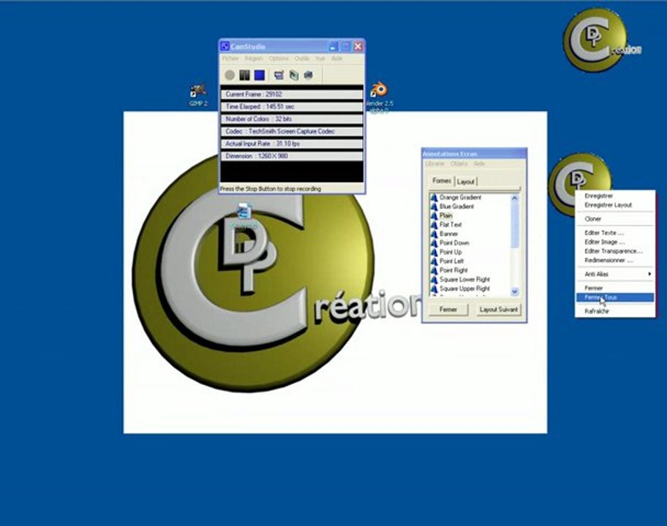Open the GIMP 2 desktop shortcut

[x=198, y=95]
